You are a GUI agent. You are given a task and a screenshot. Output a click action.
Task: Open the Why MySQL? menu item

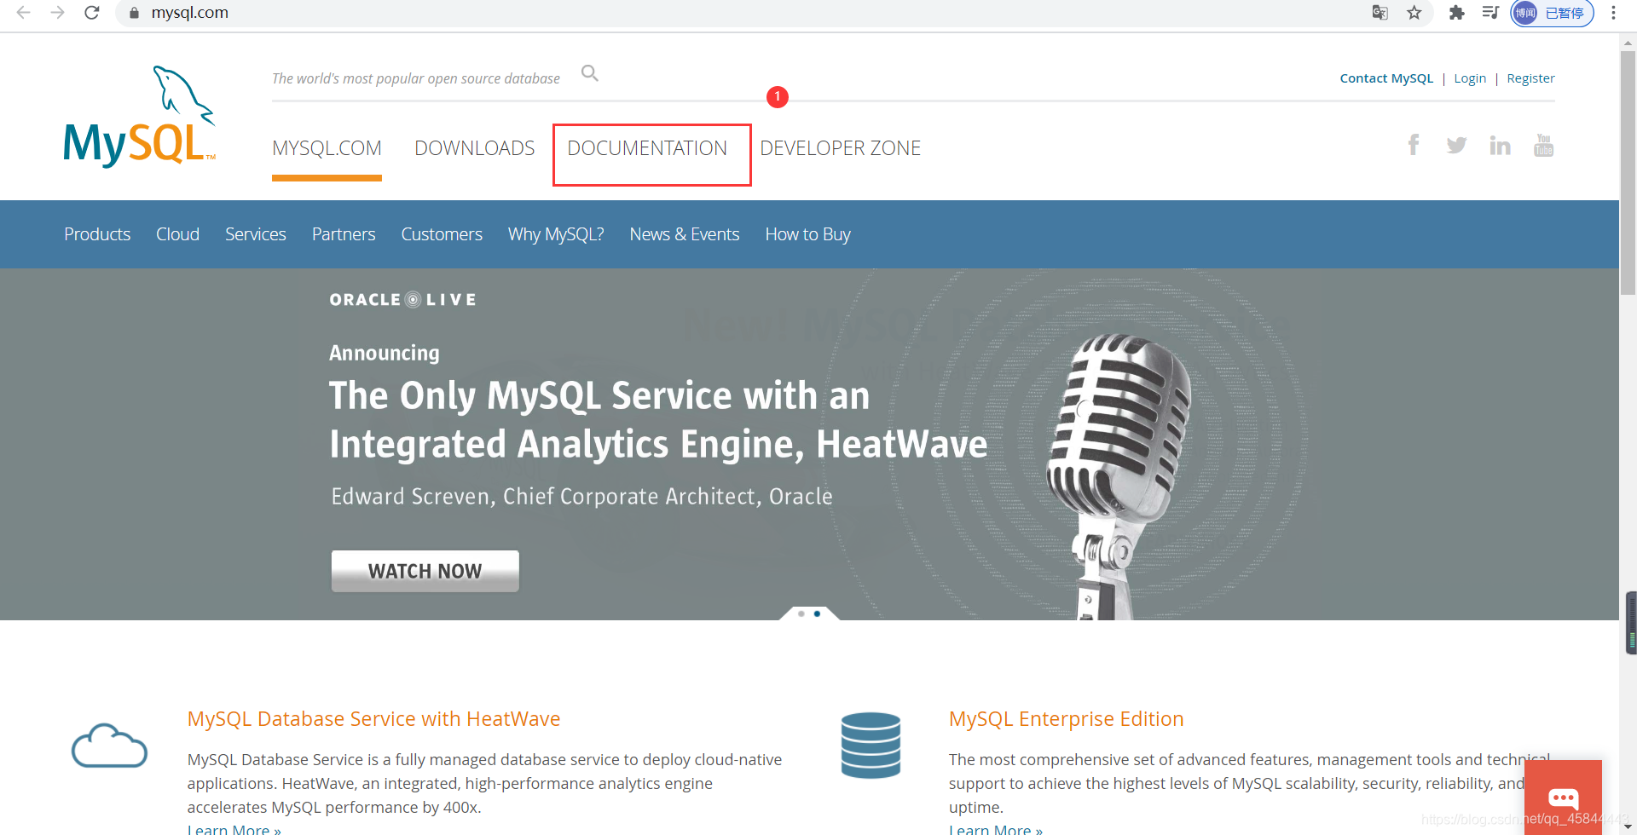pos(556,234)
